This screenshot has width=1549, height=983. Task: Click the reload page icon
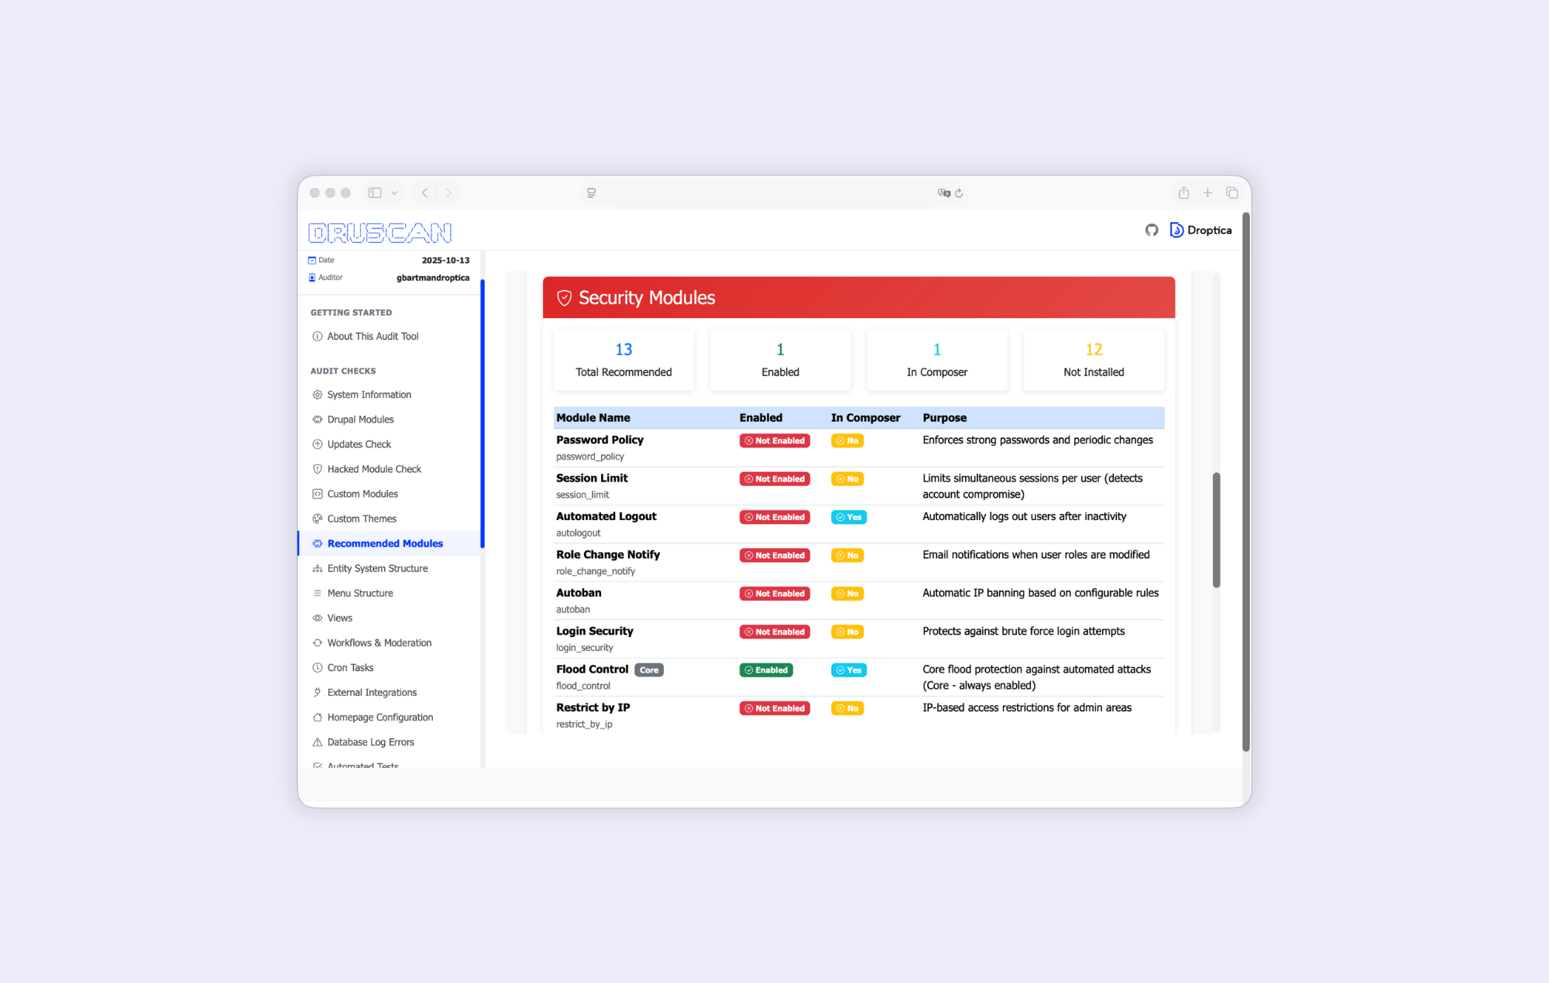tap(959, 193)
